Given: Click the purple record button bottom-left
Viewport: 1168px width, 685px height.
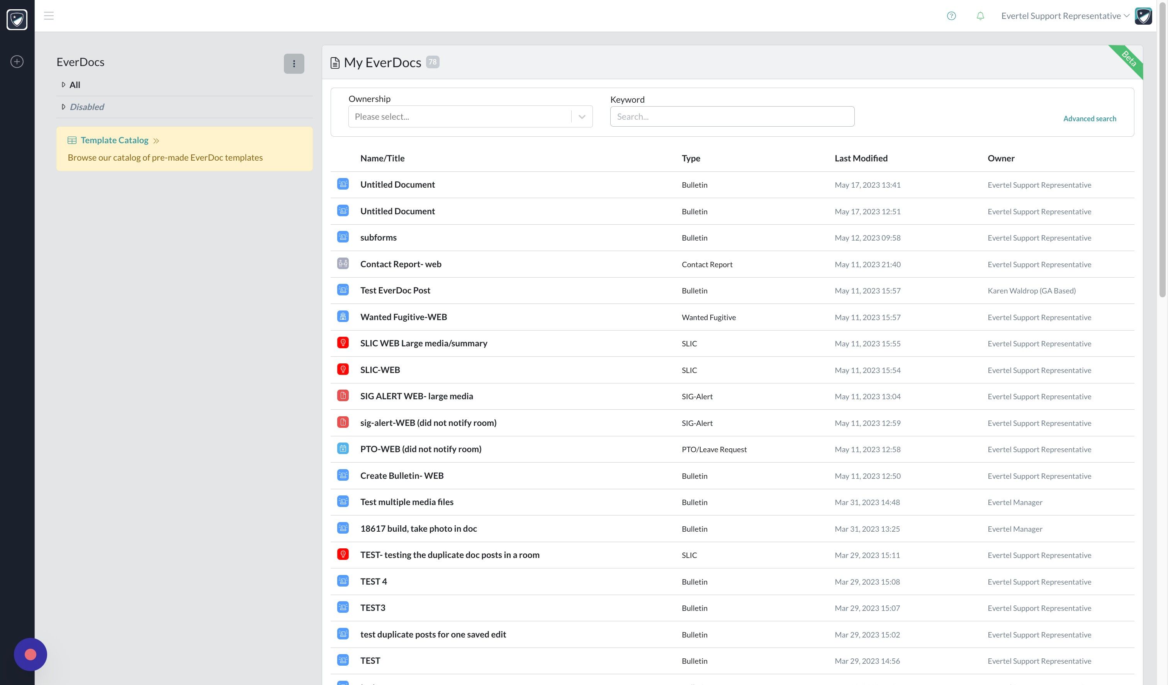Looking at the screenshot, I should (x=31, y=654).
